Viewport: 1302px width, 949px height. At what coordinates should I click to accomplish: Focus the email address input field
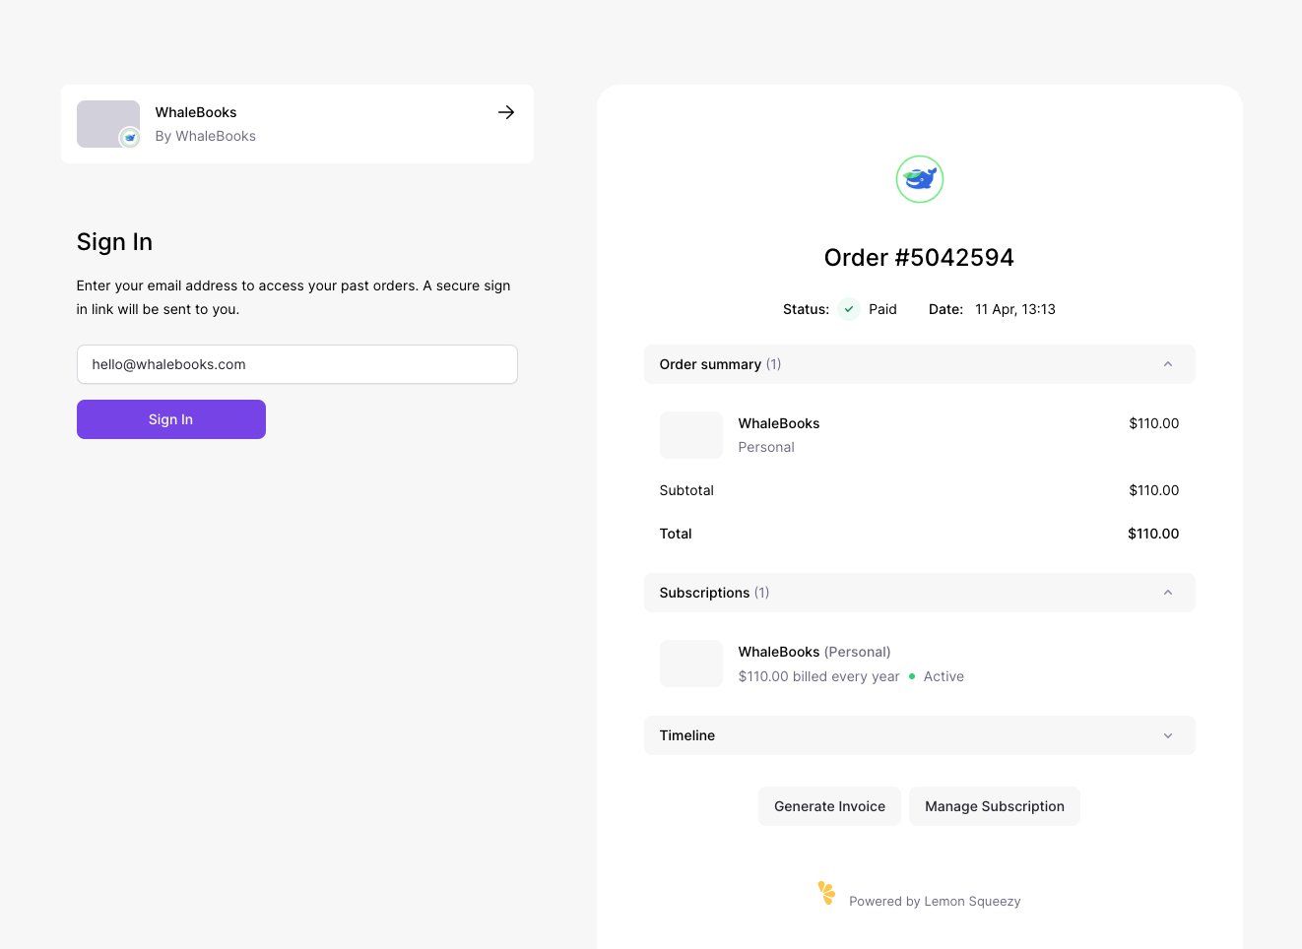click(297, 364)
